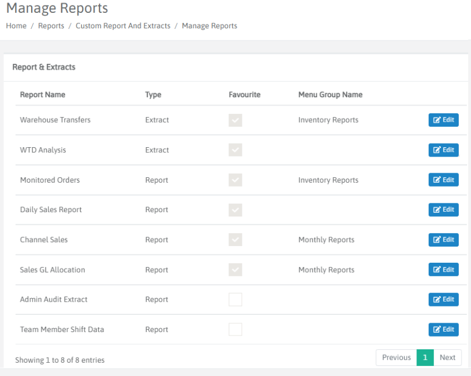The height and width of the screenshot is (376, 471).
Task: Check Favourite box for Admin Audit Extract
Action: click(235, 299)
